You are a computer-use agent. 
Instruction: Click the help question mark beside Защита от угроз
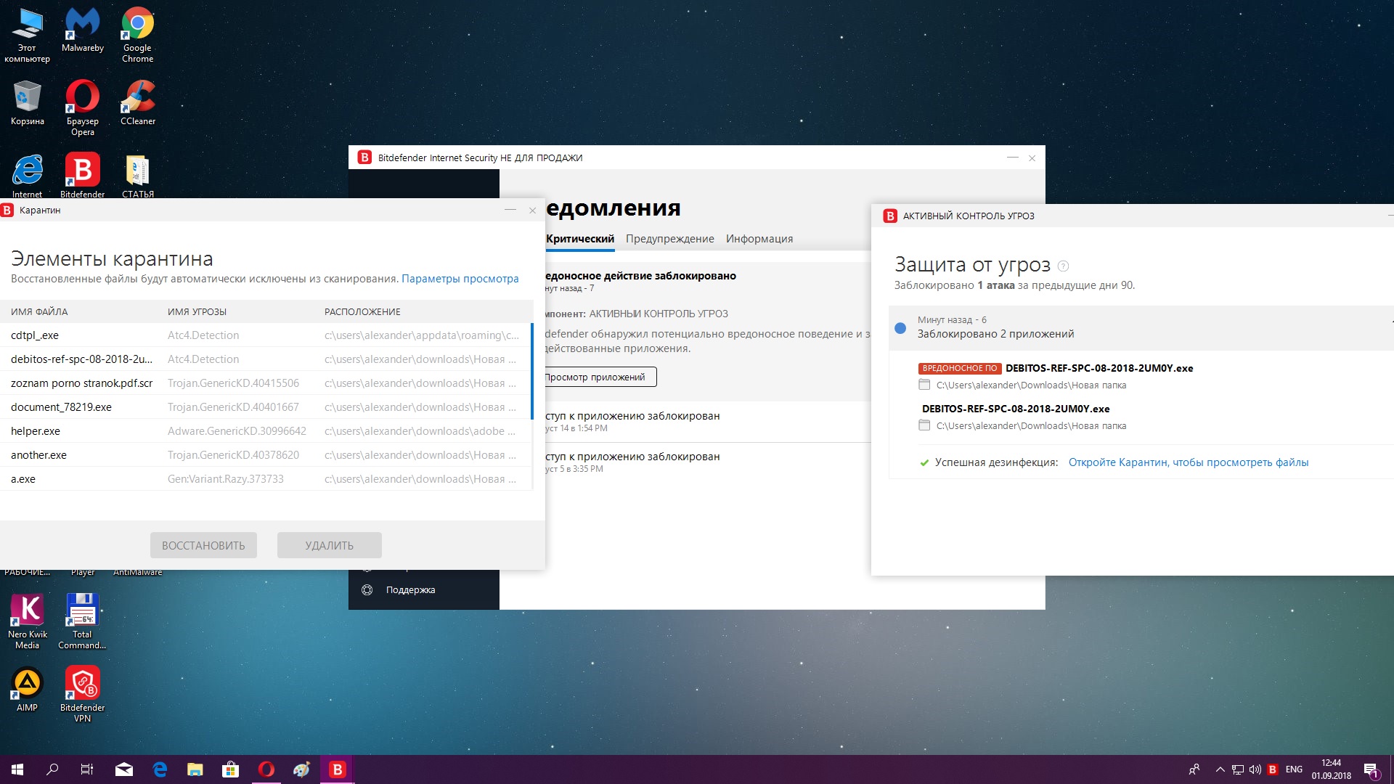click(x=1064, y=266)
